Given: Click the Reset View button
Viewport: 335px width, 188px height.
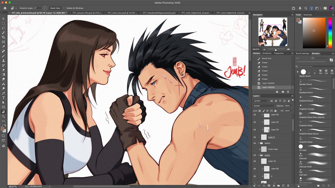Looking at the screenshot, I should click(55, 8).
